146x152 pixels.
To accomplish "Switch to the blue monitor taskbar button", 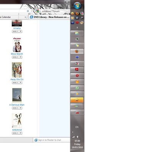I will [77, 57].
